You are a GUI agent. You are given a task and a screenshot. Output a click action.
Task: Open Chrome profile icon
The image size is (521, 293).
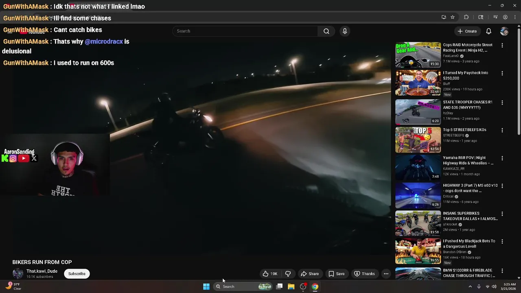(505, 17)
